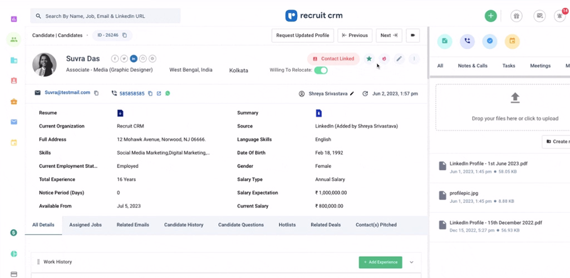
Task: Open the Calendar icon in left sidebar
Action: tap(14, 143)
